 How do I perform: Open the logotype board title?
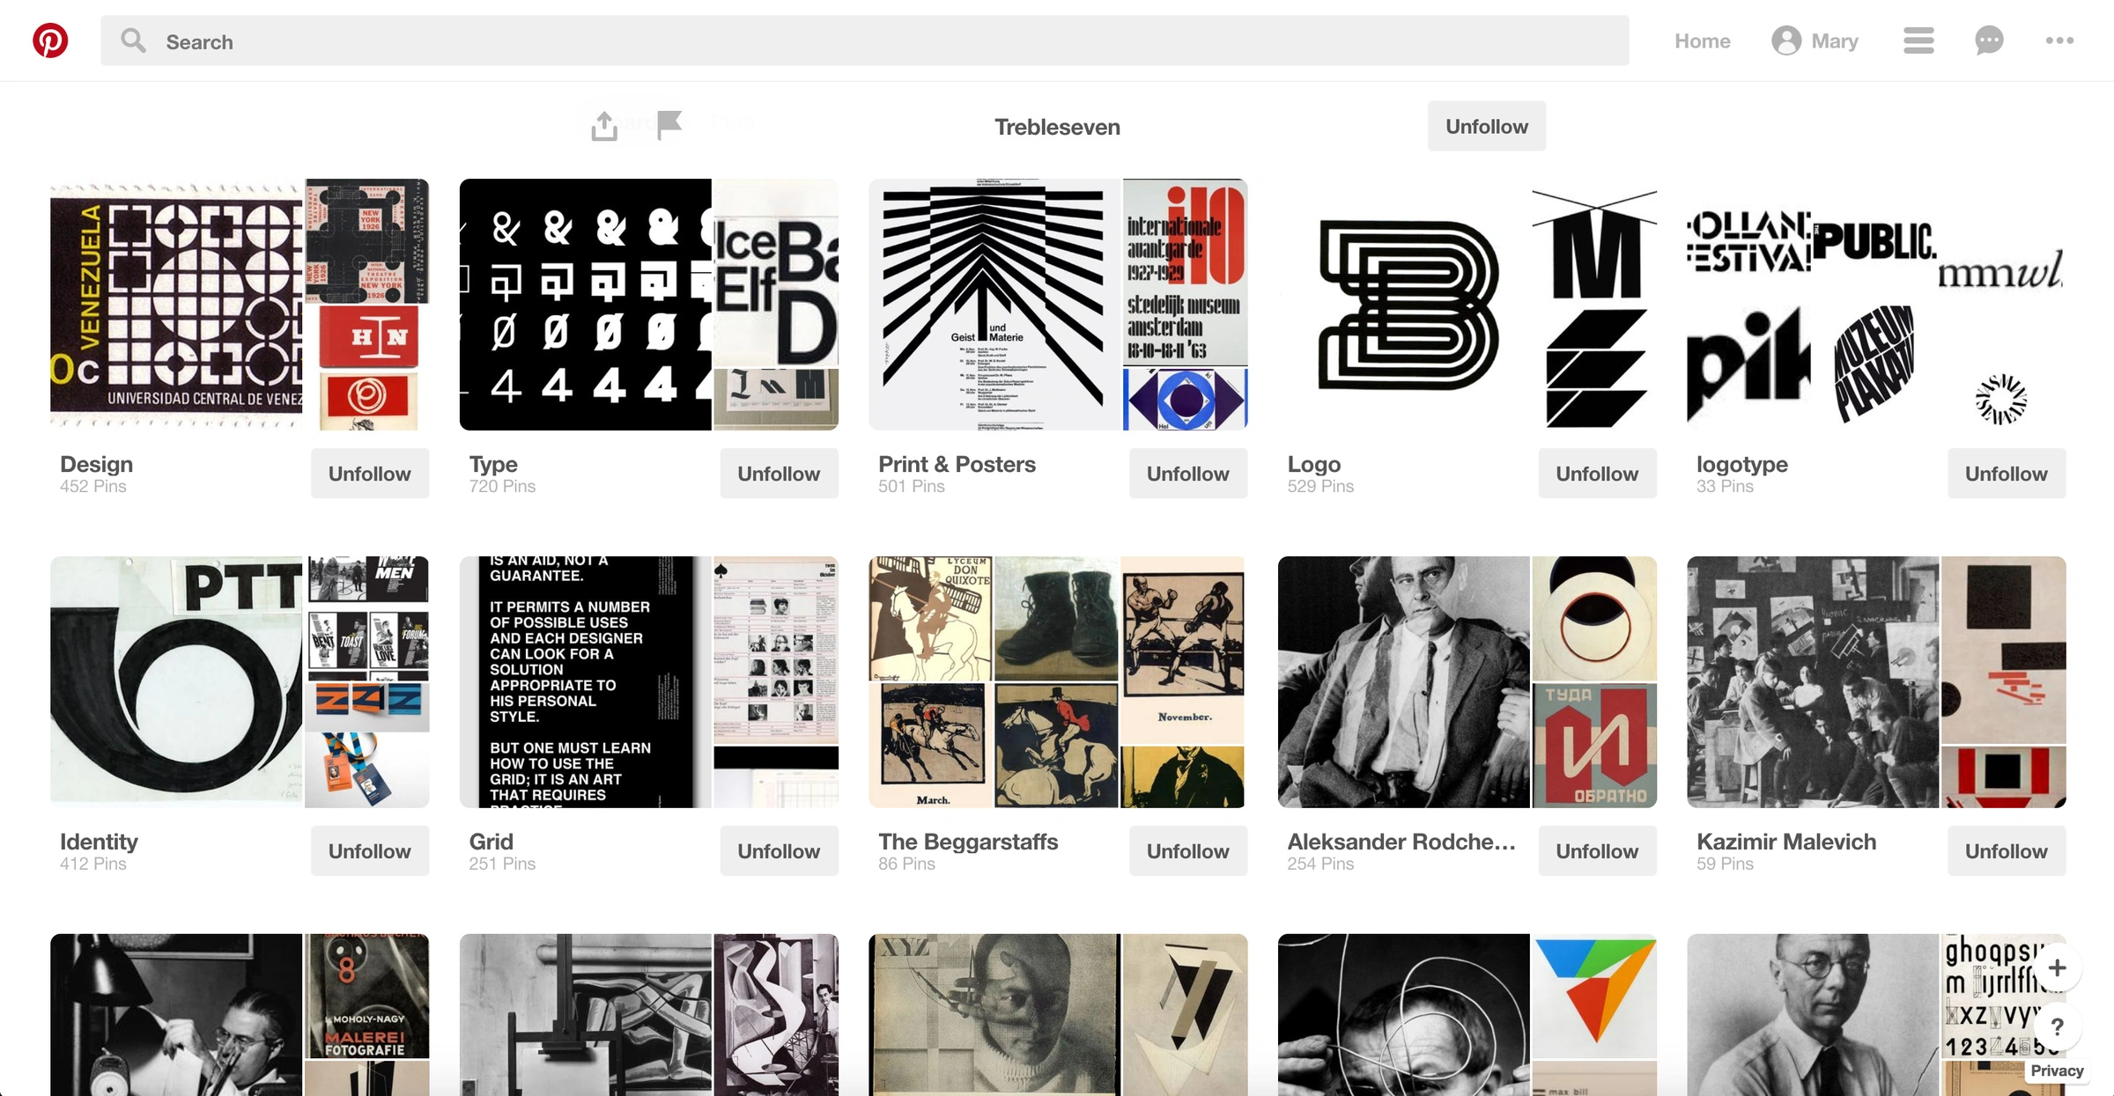(1741, 464)
